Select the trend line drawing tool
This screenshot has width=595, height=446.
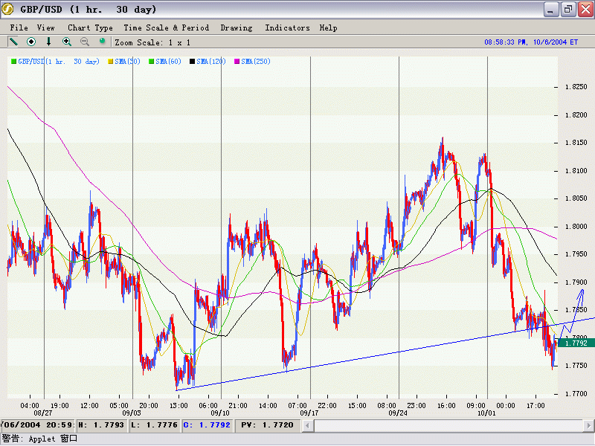coord(13,42)
